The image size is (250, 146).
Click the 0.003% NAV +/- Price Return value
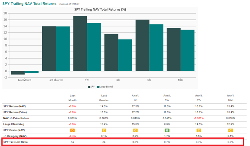tap(72, 118)
